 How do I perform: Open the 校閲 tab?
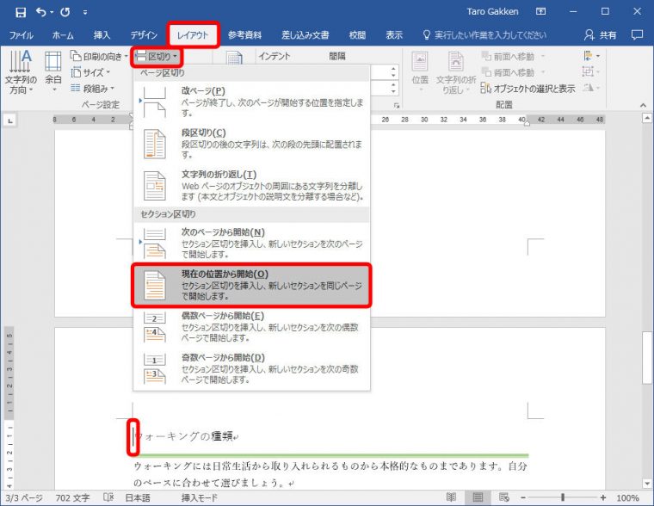click(x=357, y=35)
